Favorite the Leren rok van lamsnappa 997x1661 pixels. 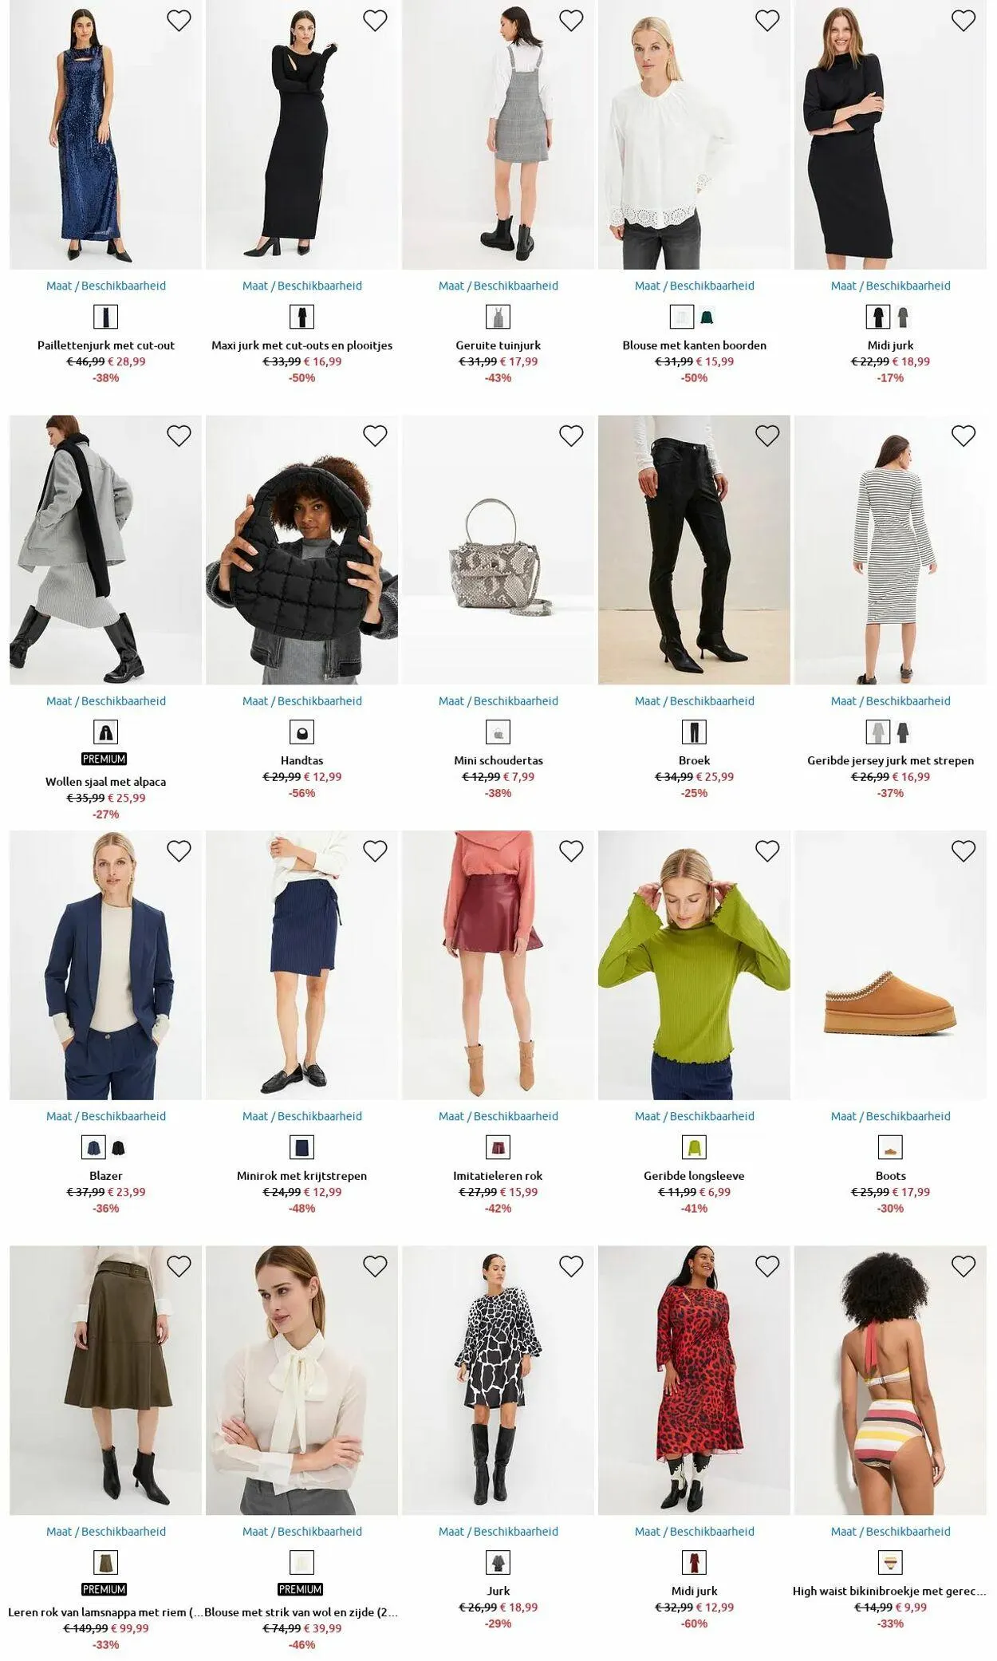[179, 1266]
